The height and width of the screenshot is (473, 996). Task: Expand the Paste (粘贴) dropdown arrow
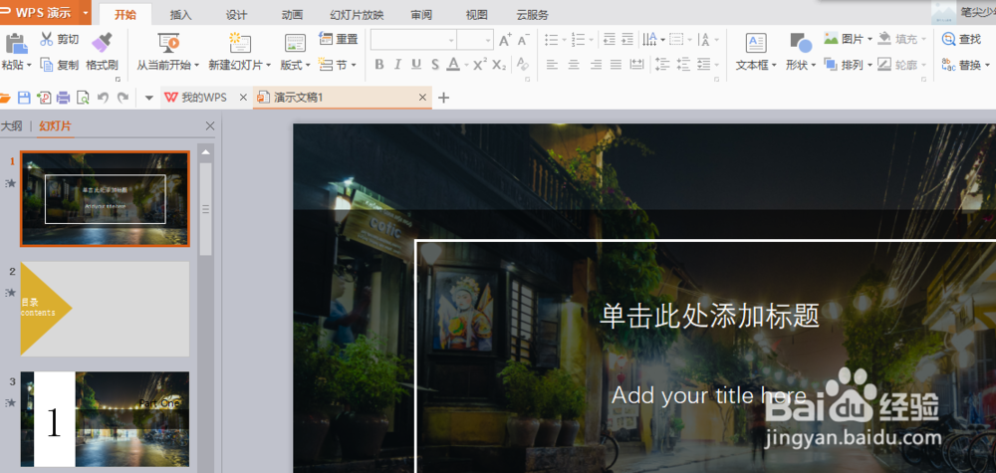(x=28, y=65)
